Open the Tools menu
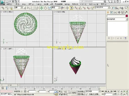This screenshot has width=129, height=96. (17, 4)
